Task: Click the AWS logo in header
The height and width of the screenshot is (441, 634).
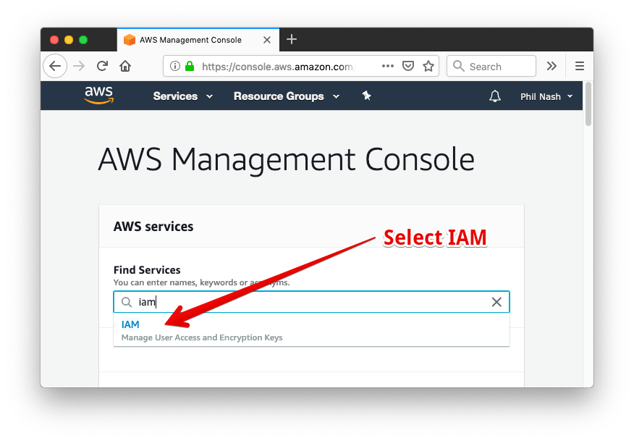Action: [99, 96]
